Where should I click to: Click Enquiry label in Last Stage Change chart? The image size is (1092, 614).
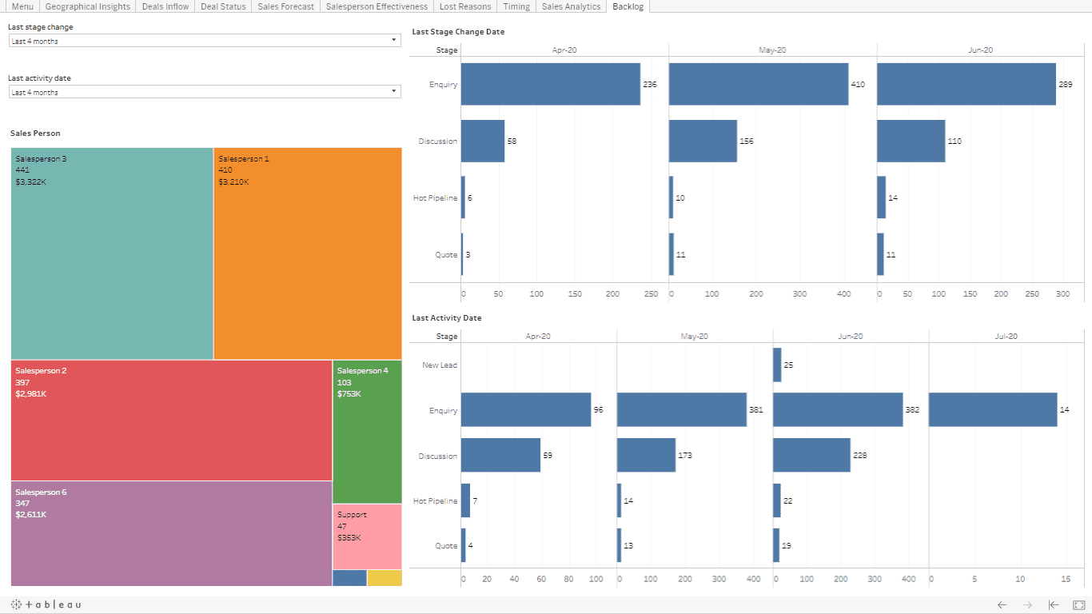pyautogui.click(x=443, y=84)
